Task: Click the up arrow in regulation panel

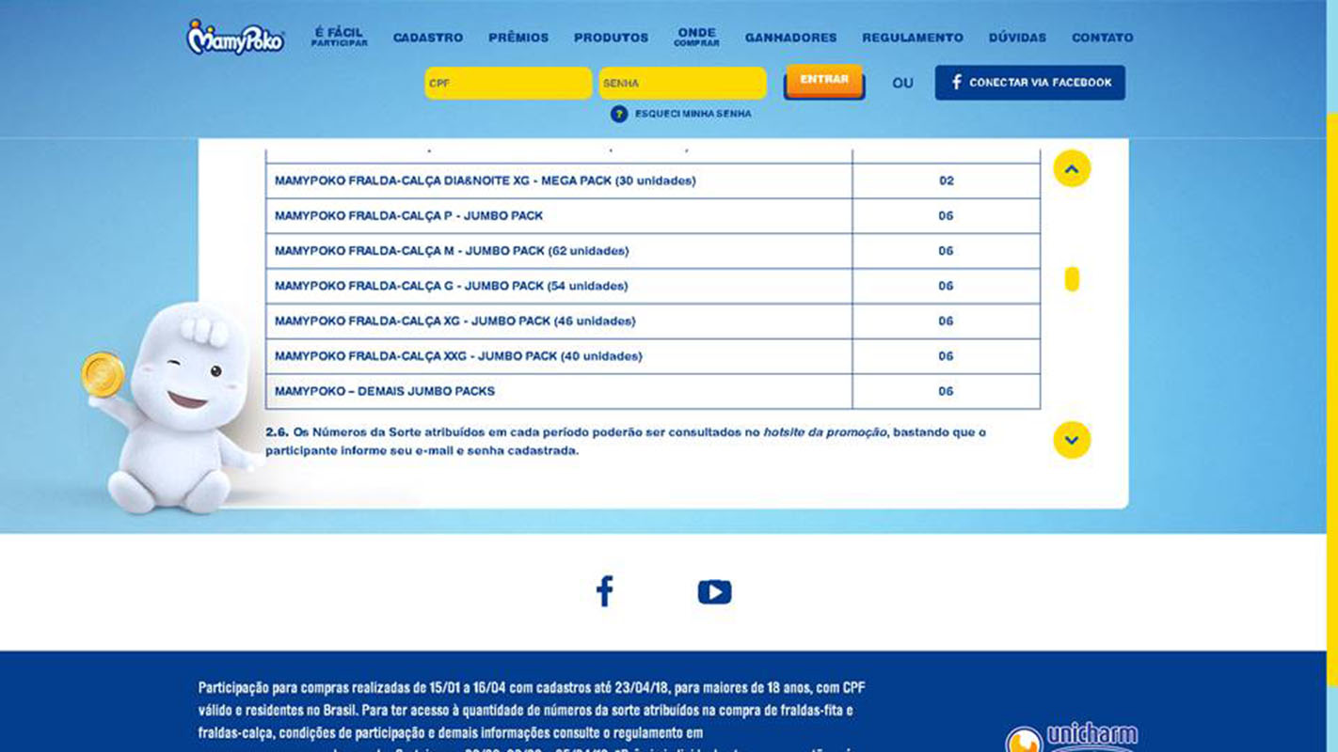Action: (x=1072, y=169)
